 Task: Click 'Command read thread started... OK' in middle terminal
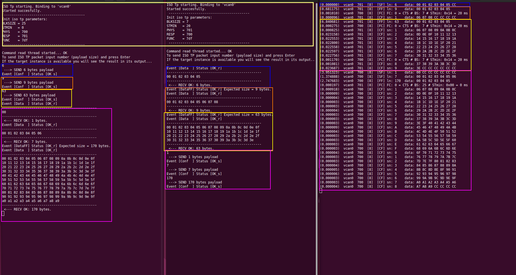199,51
